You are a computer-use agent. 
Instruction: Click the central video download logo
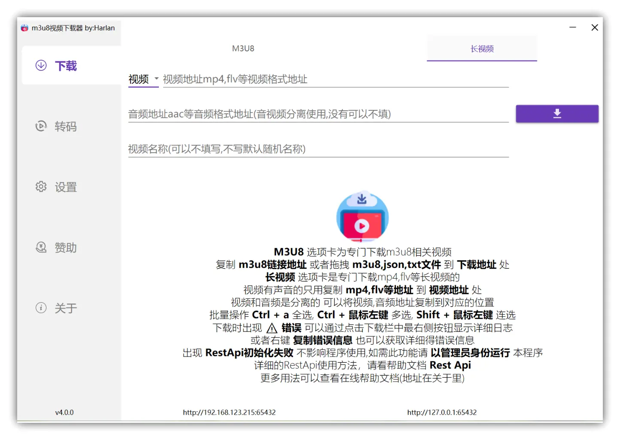(362, 216)
